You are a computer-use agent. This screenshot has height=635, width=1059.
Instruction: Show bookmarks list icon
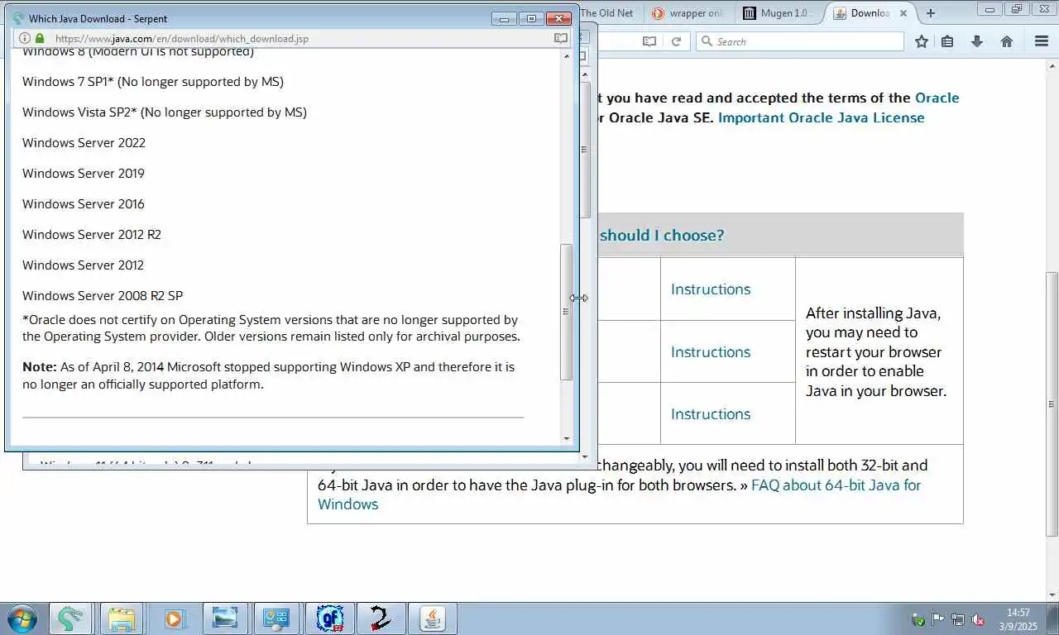pos(947,41)
